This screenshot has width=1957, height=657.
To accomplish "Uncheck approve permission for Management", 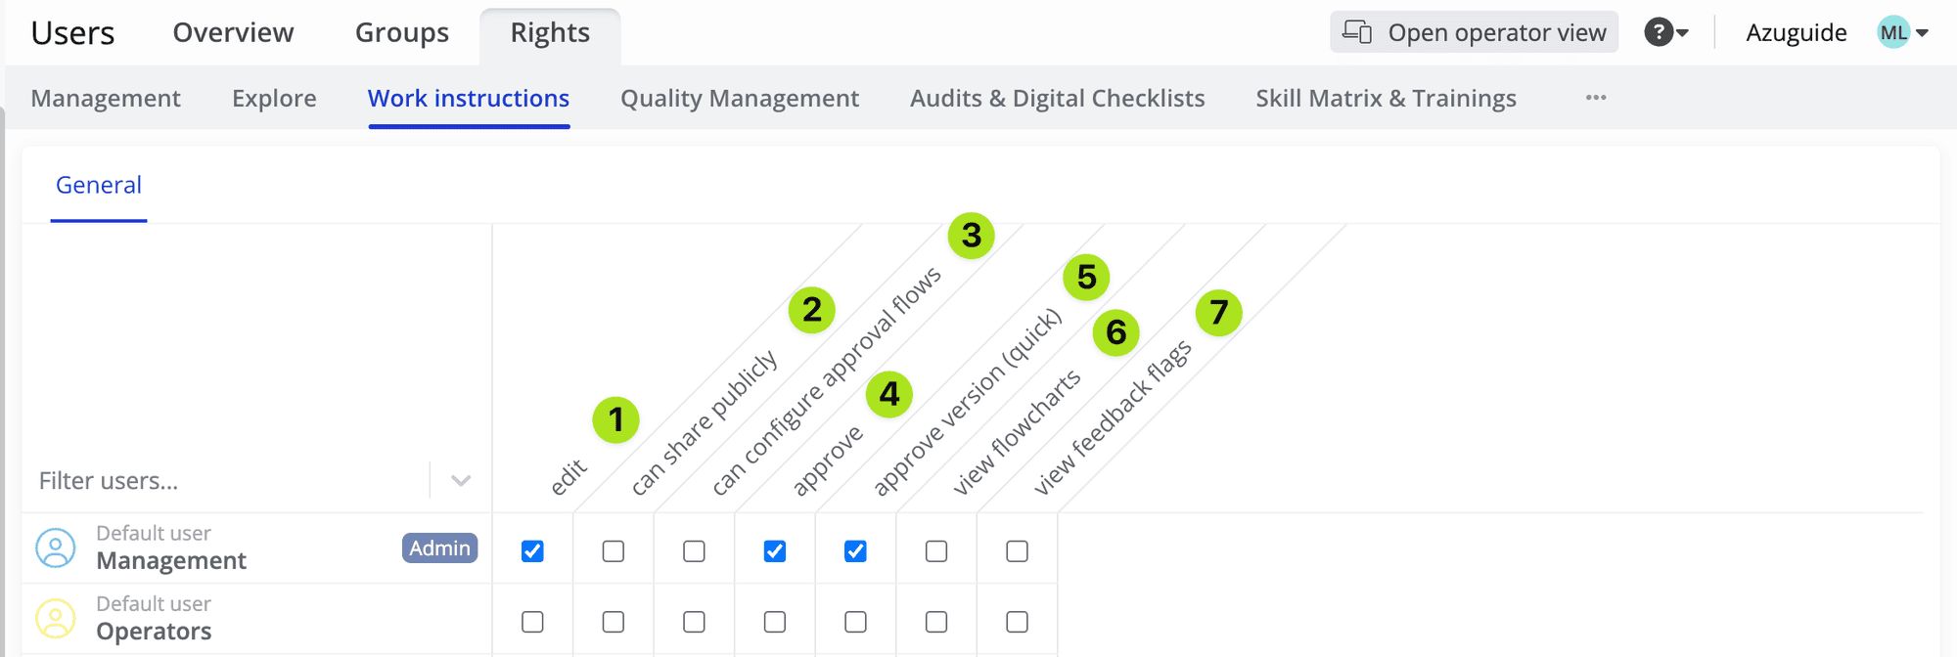I will point(775,551).
